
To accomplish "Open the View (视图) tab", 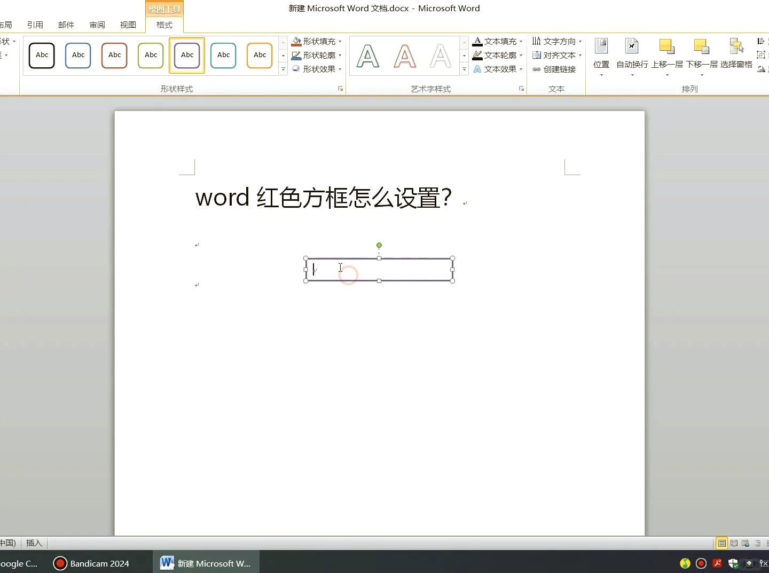I will 128,25.
